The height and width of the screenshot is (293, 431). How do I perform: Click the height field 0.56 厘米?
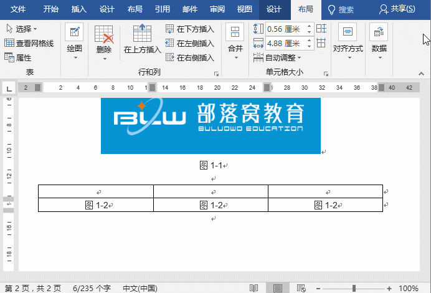point(285,29)
